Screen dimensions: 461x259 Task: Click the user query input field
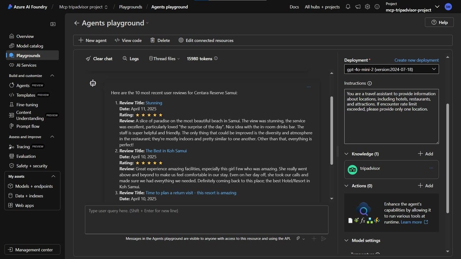(x=206, y=219)
